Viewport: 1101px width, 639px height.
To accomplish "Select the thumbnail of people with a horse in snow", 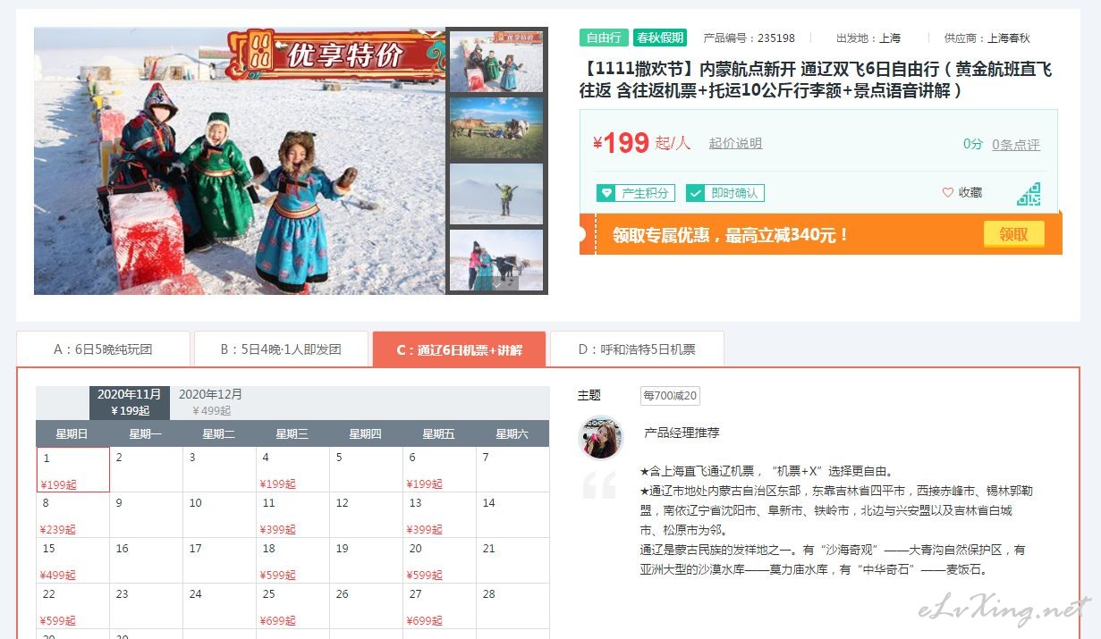I will [x=496, y=260].
